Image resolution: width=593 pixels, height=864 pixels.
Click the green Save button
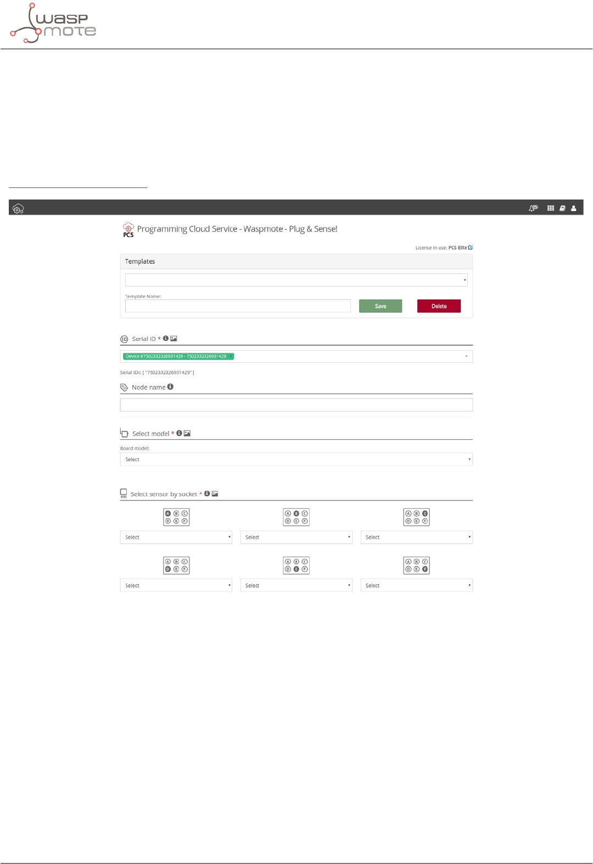(x=381, y=306)
